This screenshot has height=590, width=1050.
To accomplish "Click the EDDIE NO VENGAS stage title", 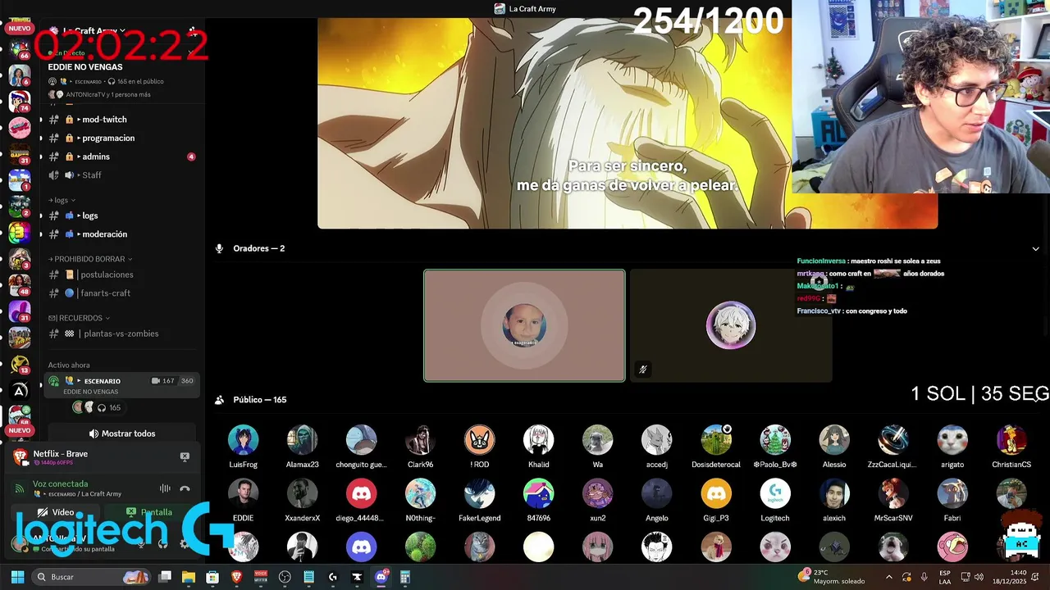I will 85,67.
